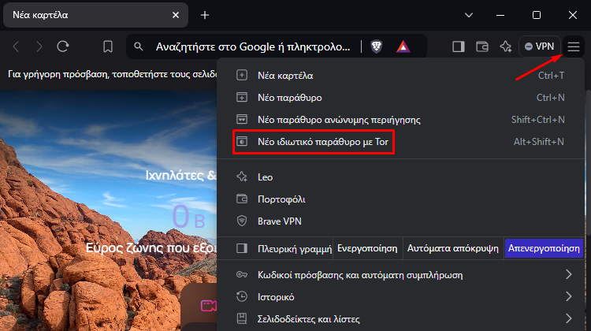Open the Brave Wallet toolbar icon

482,46
